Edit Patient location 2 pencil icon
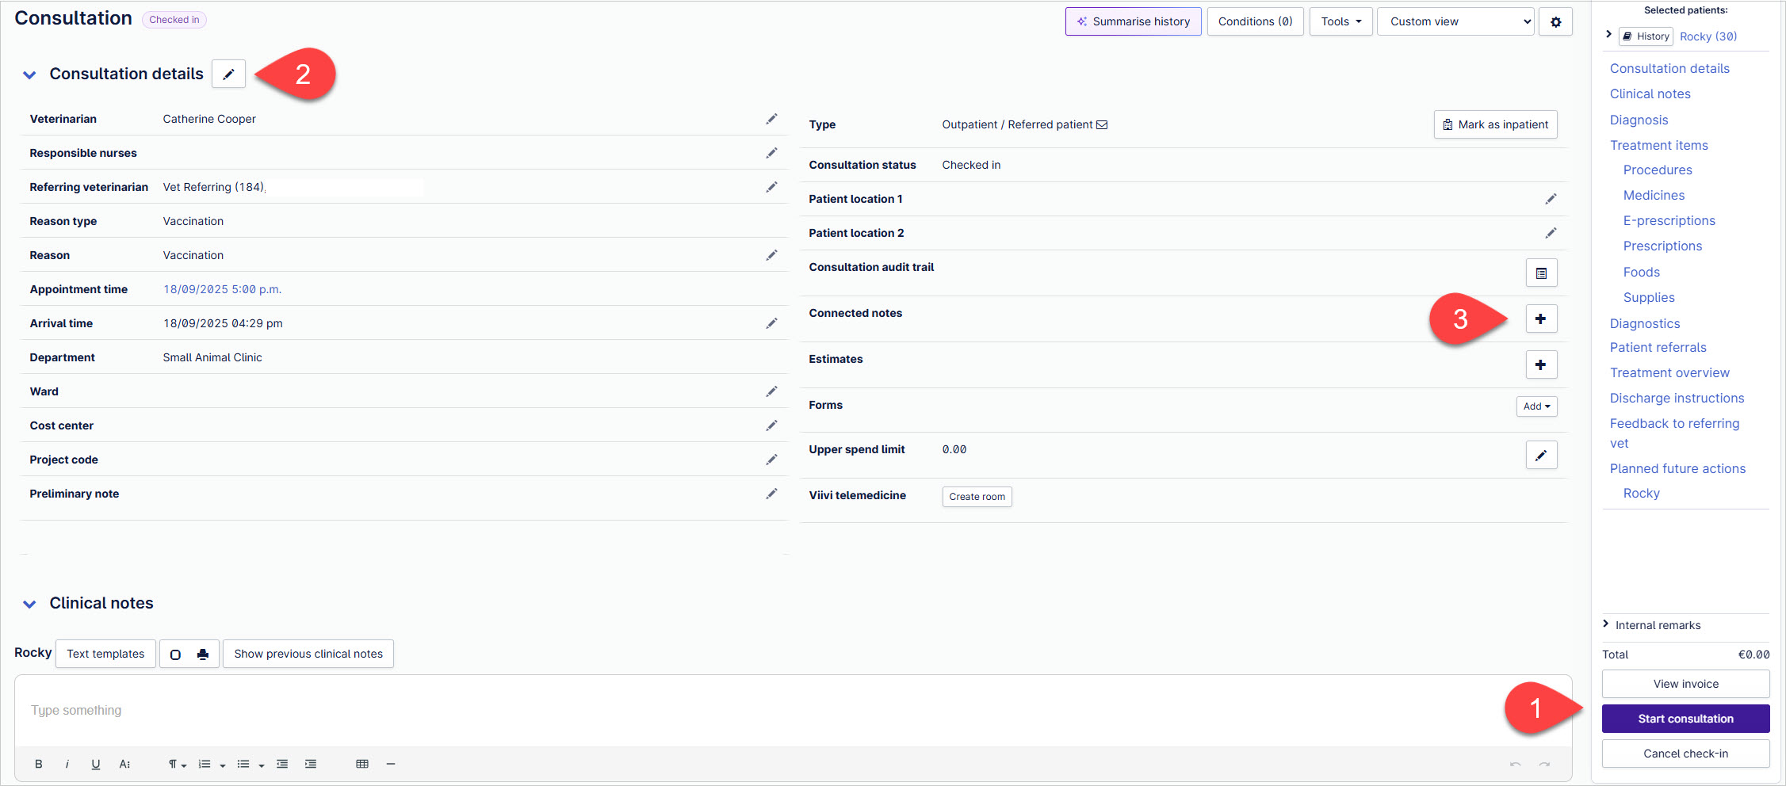This screenshot has width=1786, height=786. [1551, 233]
